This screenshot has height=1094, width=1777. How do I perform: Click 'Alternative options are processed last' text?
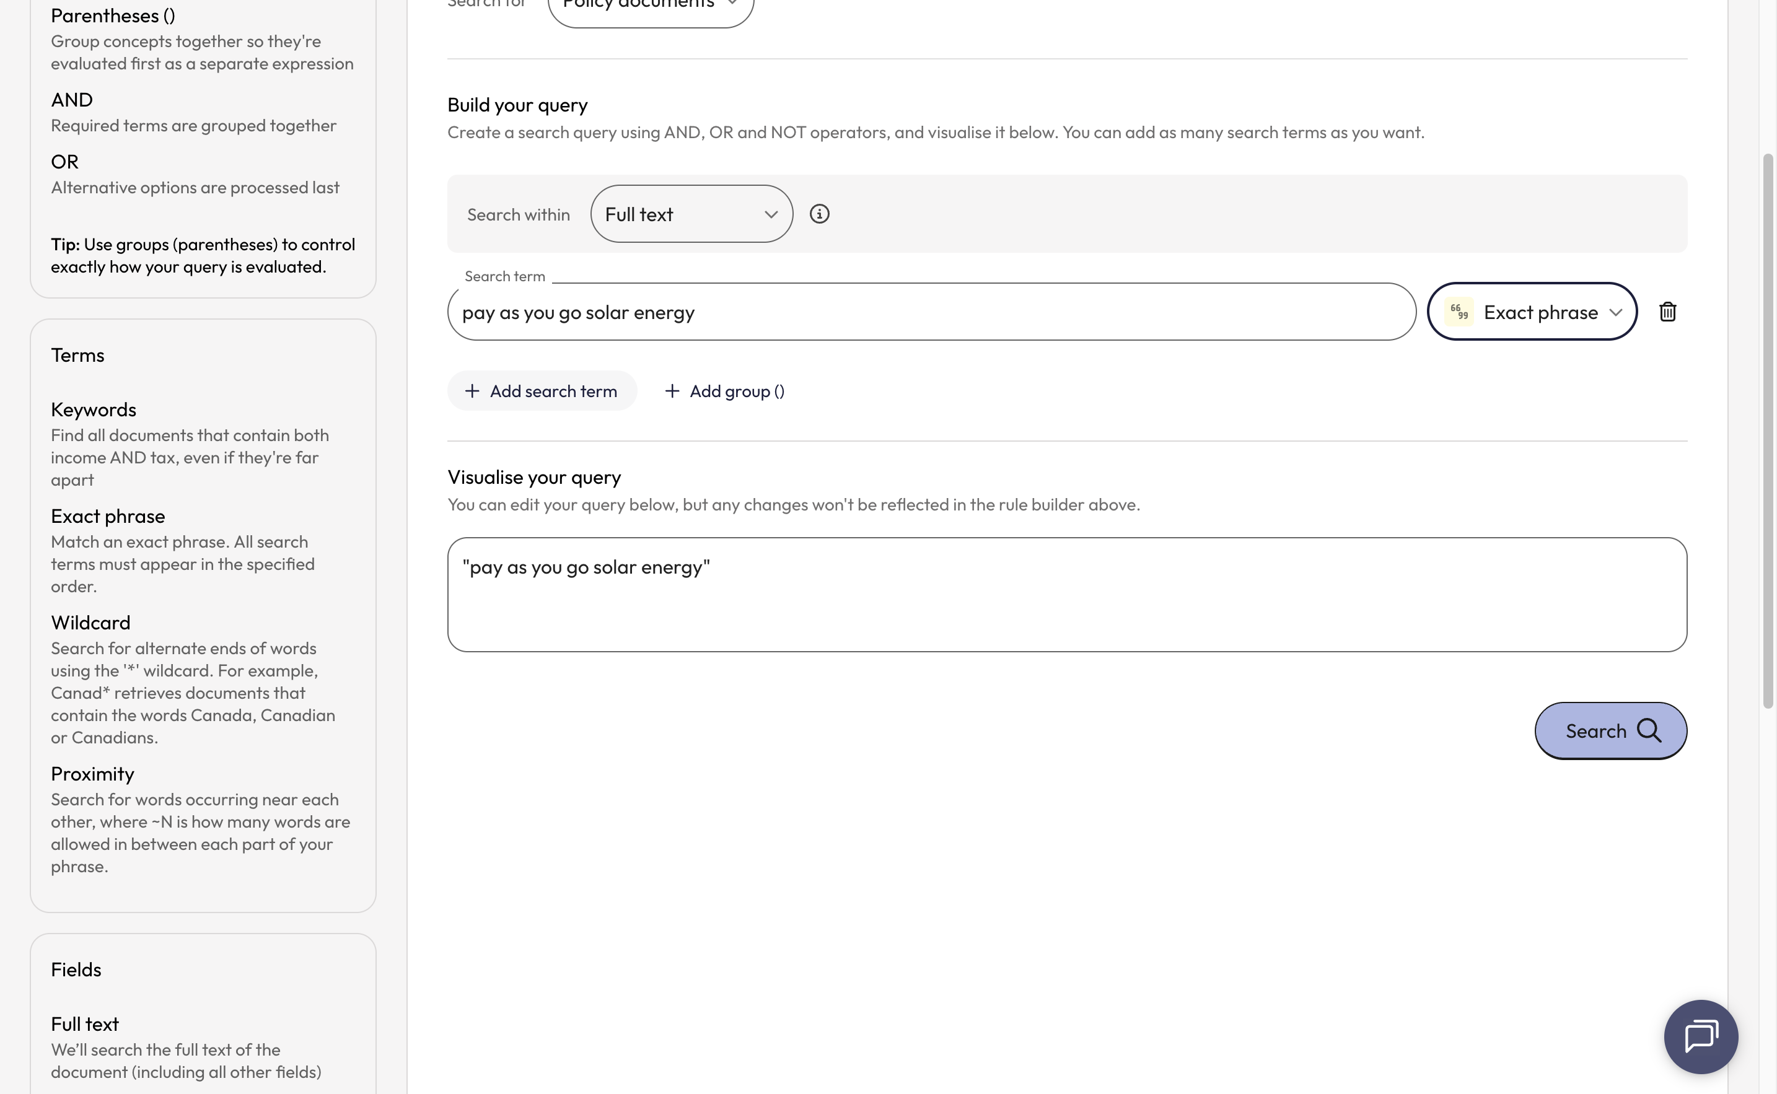(195, 188)
